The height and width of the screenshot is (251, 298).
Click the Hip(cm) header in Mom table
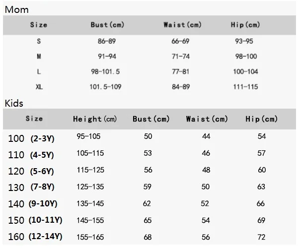tap(245, 24)
